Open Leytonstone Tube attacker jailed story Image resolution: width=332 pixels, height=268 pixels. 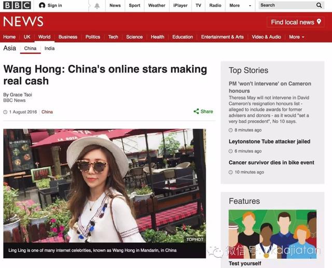[x=269, y=142]
